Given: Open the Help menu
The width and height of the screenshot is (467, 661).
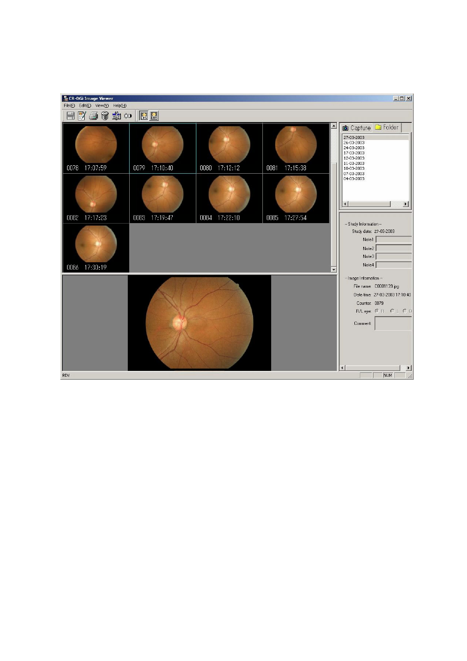Looking at the screenshot, I should pos(120,106).
